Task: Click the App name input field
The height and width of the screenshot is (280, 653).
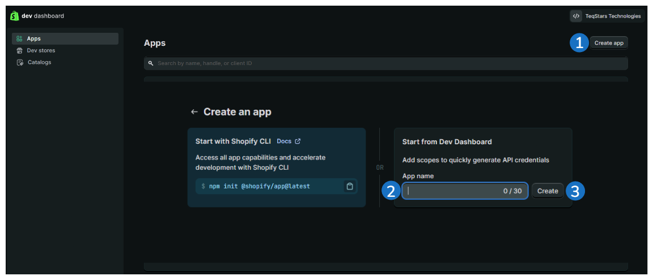Action: pyautogui.click(x=465, y=191)
